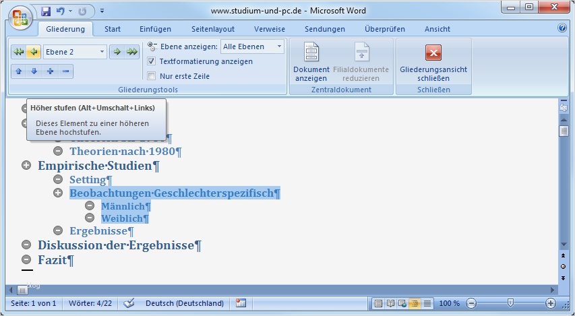The width and height of the screenshot is (575, 316).
Task: Click Dokument anzeigen button
Action: coord(311,61)
